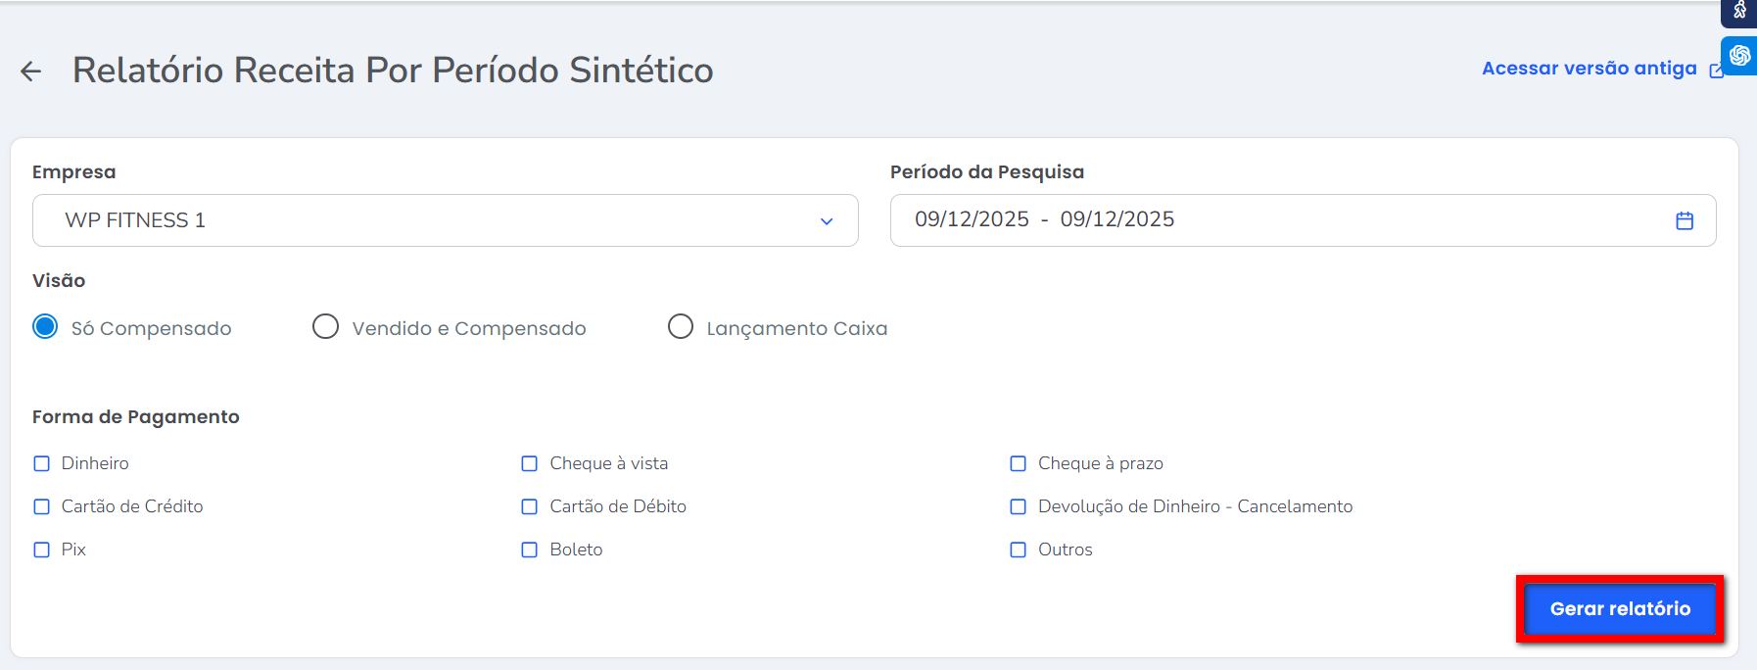Check the Cheque à vista option
This screenshot has height=670, width=1757.
(x=530, y=463)
